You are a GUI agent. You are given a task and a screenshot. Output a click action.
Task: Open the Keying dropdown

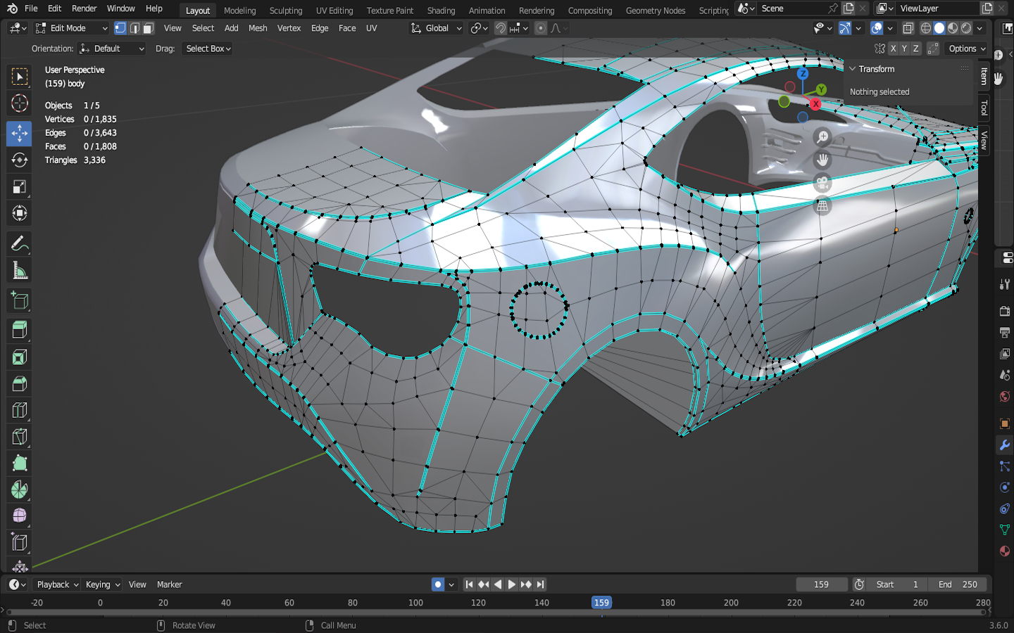click(103, 584)
